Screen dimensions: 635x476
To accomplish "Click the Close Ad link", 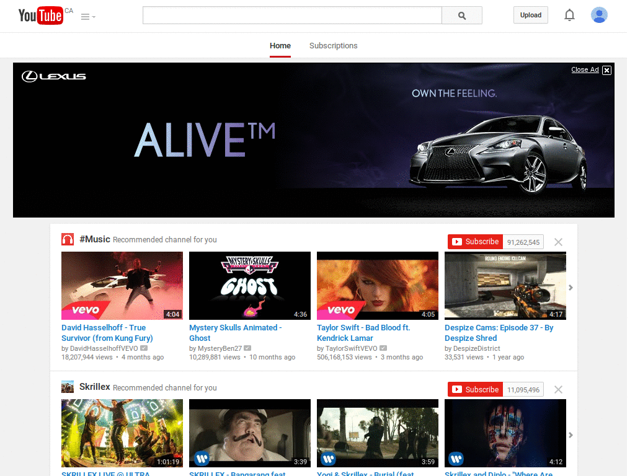I will [585, 69].
